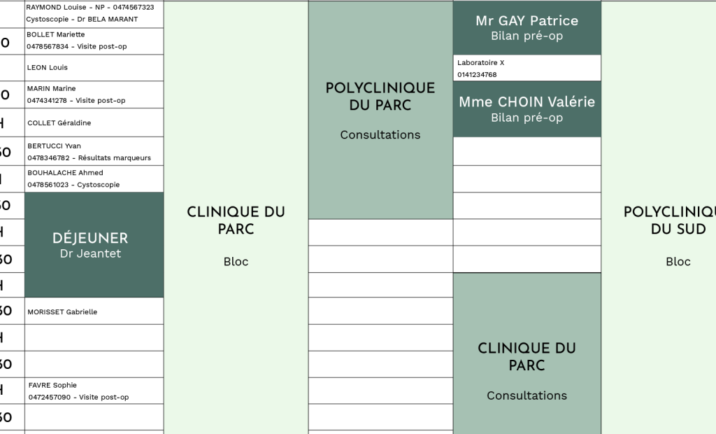Open MARIN Marine visite post-op appointment
716x434 pixels.
(94, 94)
